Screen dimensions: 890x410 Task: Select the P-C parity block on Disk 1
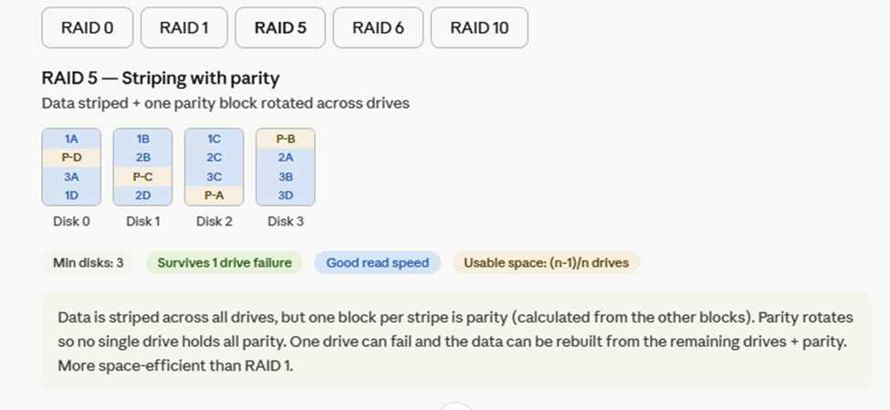tap(142, 176)
